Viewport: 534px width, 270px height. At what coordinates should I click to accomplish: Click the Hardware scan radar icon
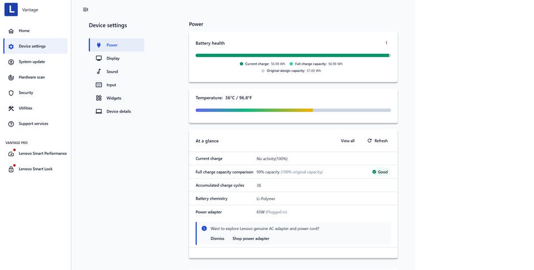click(x=11, y=78)
